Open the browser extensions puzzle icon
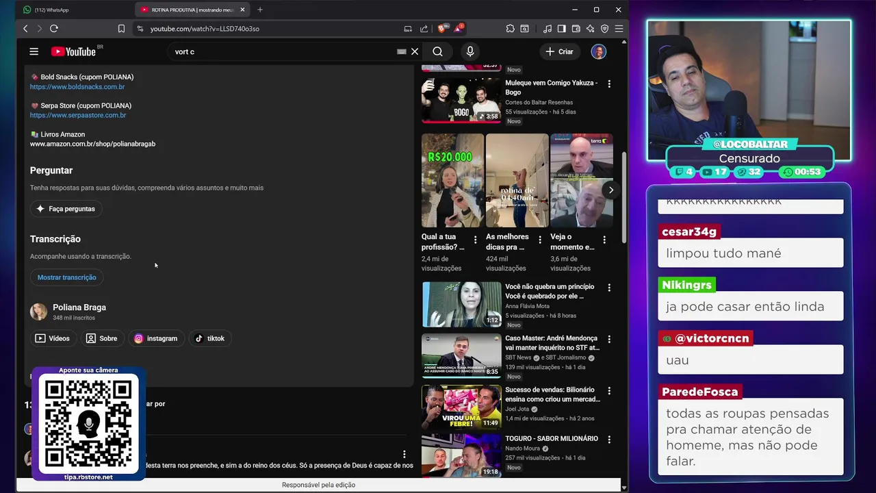Viewport: 876px width, 493px height. click(x=511, y=29)
